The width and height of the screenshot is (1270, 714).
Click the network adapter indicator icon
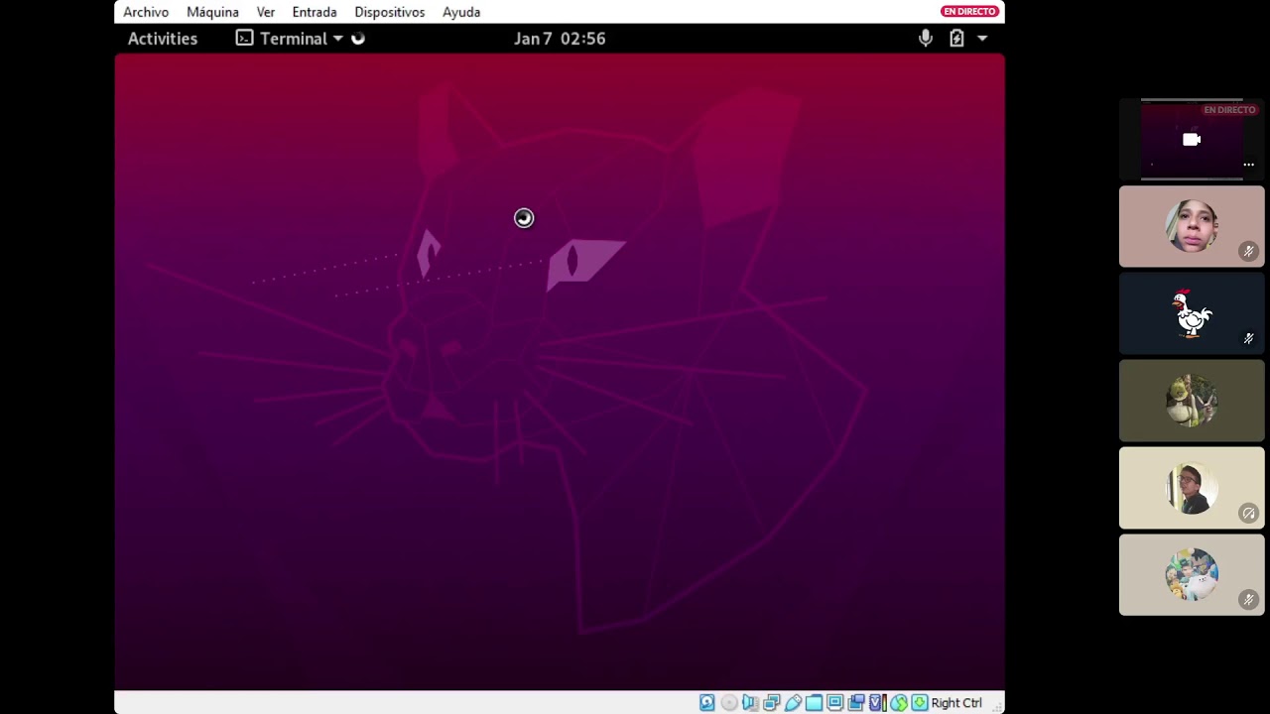tap(772, 702)
